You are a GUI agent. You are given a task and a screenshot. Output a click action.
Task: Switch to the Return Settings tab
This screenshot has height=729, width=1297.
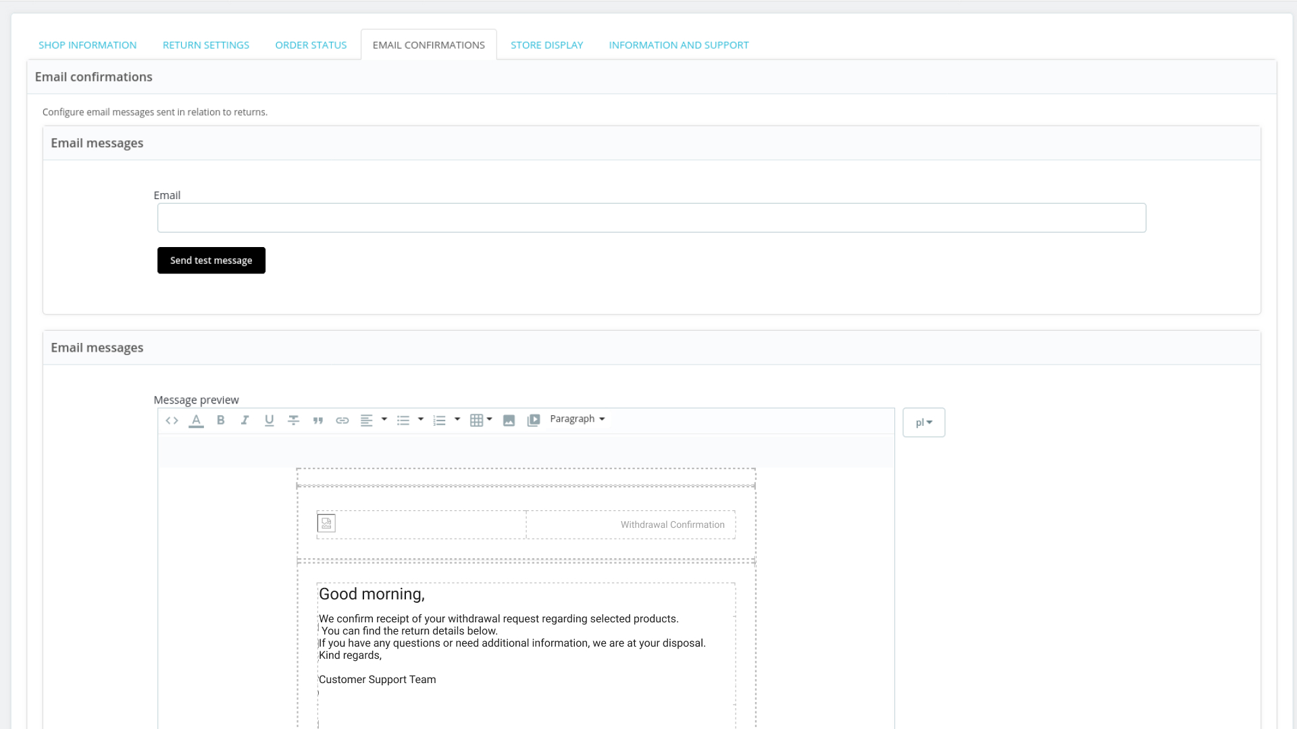click(x=205, y=45)
